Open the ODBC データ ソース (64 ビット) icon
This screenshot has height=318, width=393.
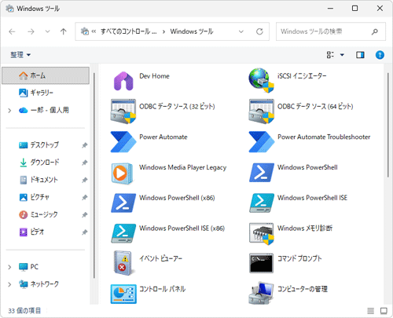click(262, 111)
